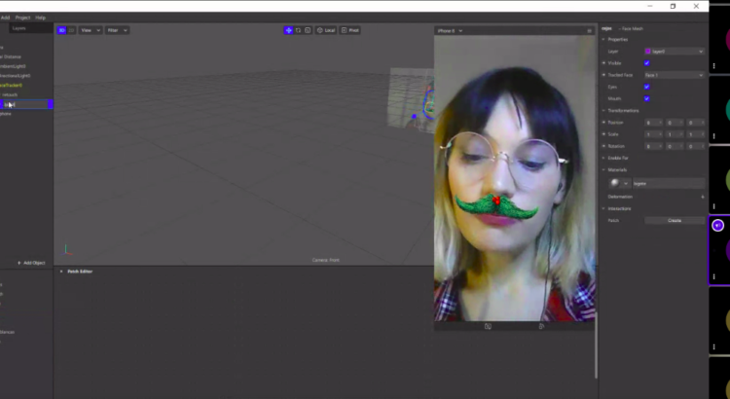Image resolution: width=730 pixels, height=399 pixels.
Task: Select the move (translate) tool
Action: [288, 30]
